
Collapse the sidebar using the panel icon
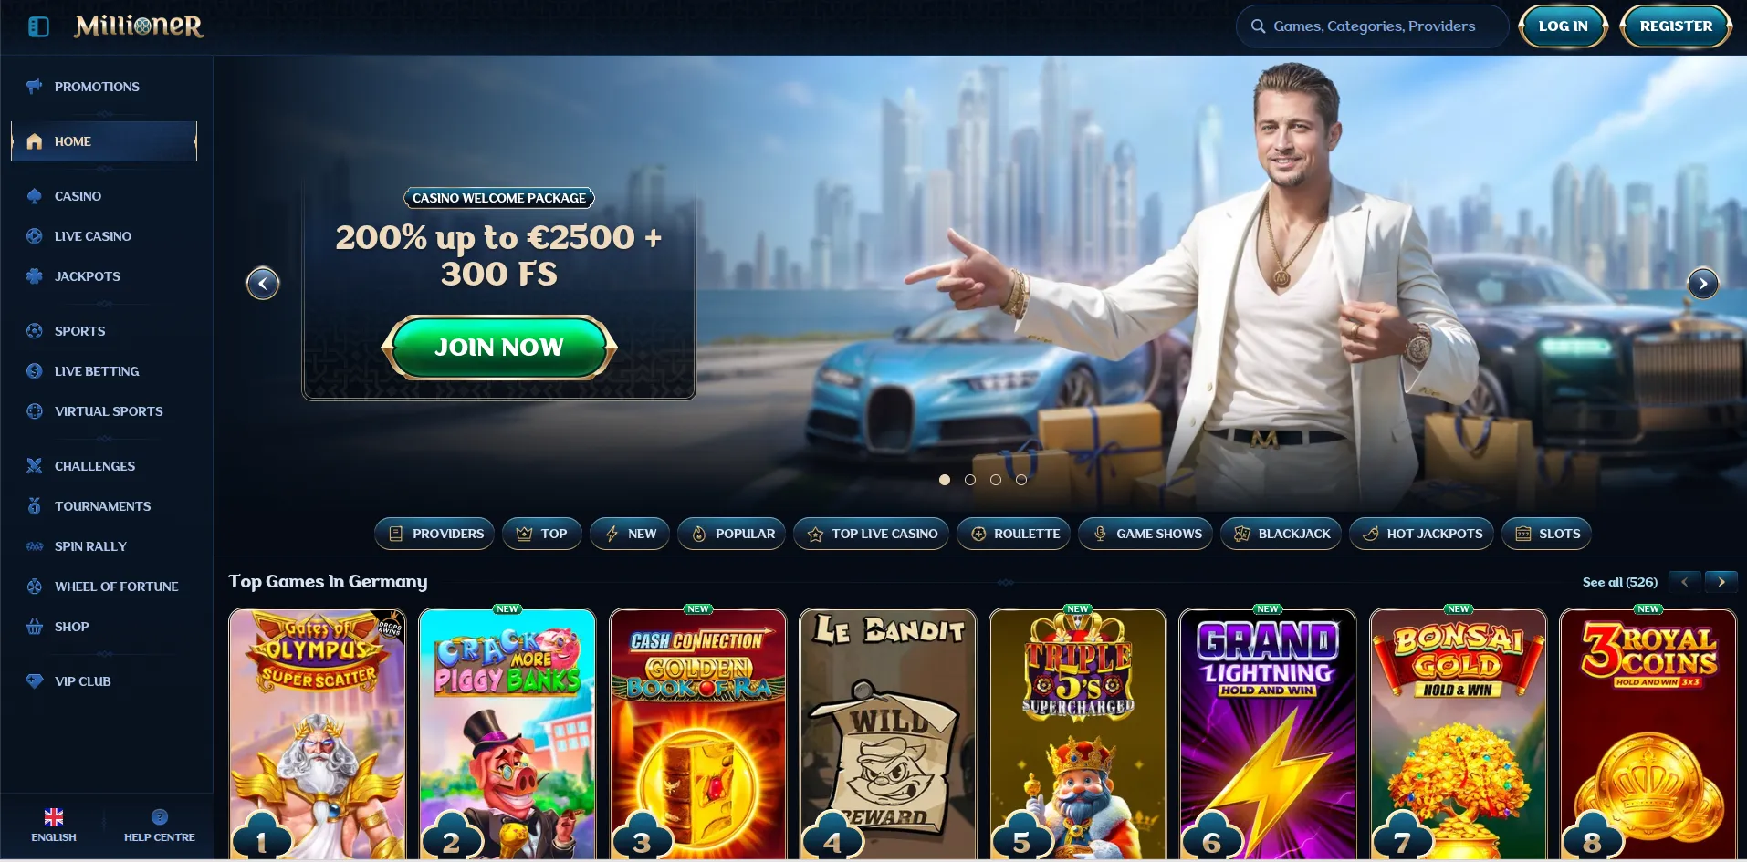click(x=38, y=26)
